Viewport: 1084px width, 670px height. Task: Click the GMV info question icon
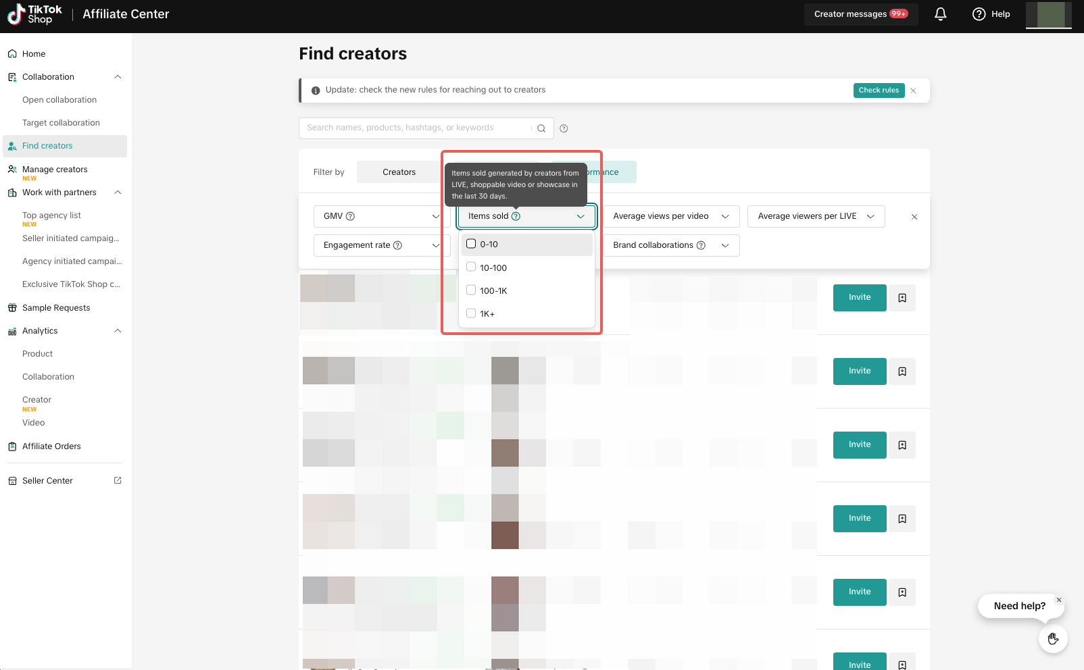click(x=350, y=216)
